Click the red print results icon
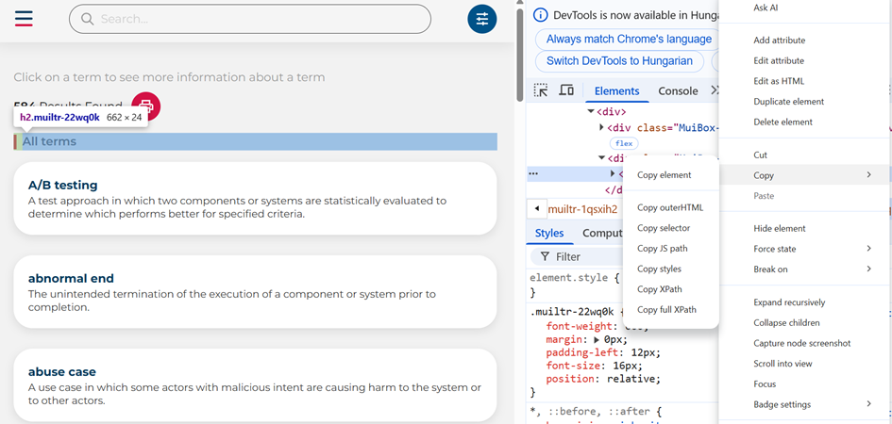The height and width of the screenshot is (424, 892). 146,106
